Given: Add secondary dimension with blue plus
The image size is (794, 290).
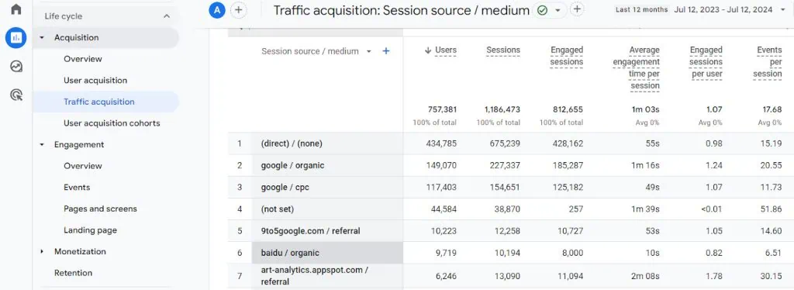Looking at the screenshot, I should pyautogui.click(x=386, y=51).
